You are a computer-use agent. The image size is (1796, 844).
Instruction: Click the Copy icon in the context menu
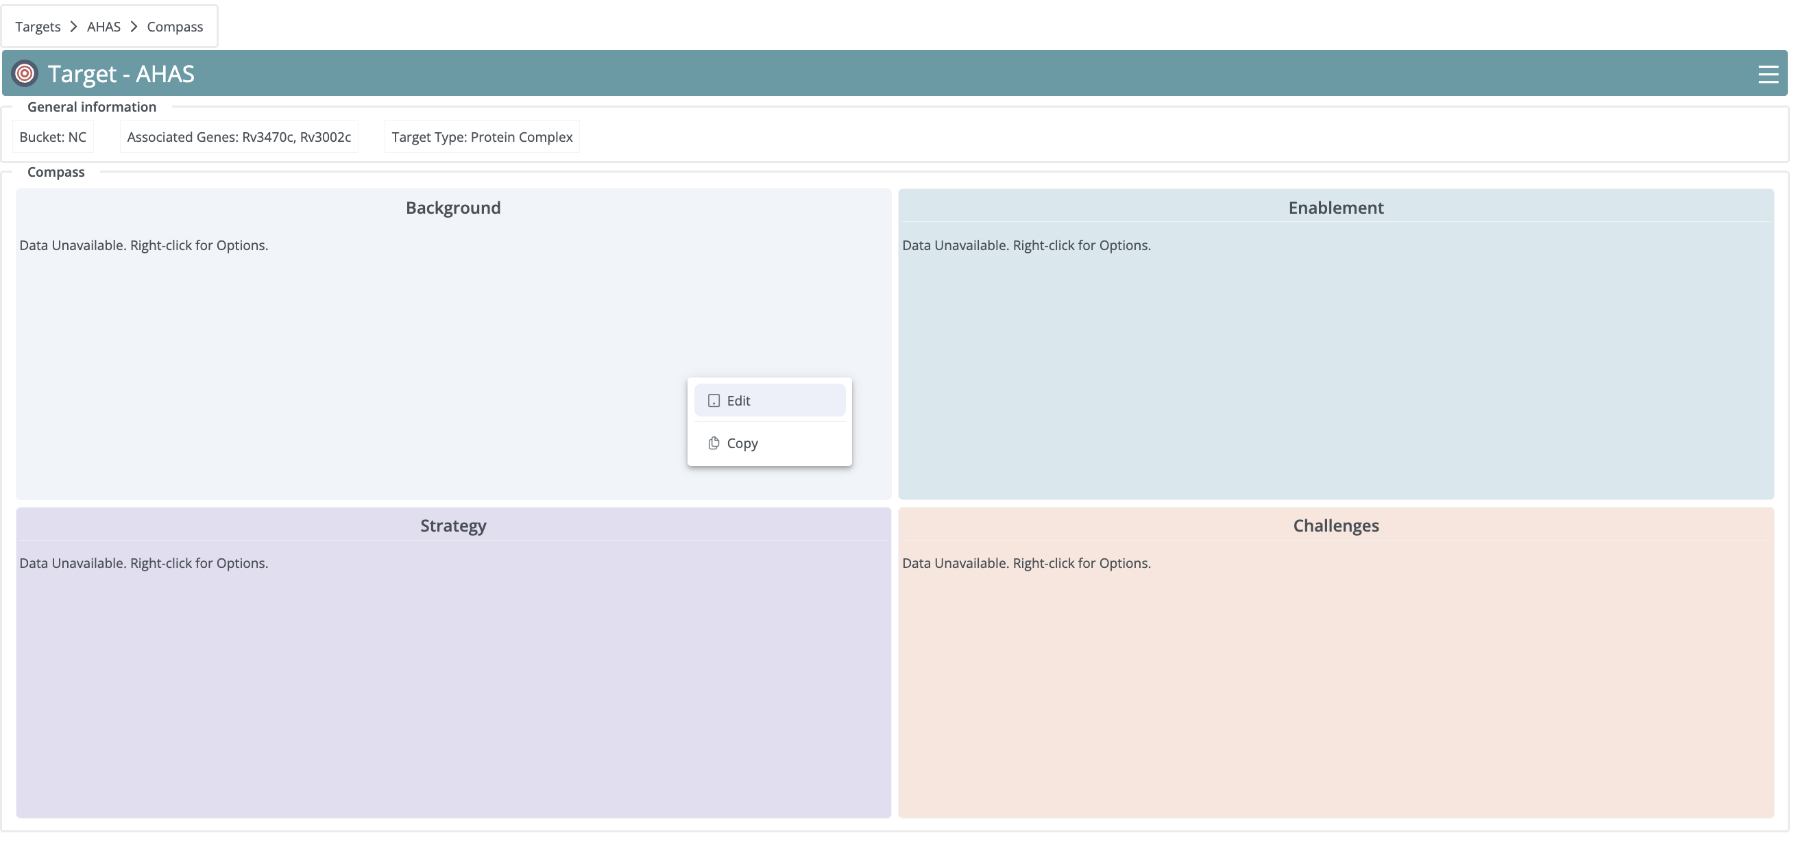point(713,443)
